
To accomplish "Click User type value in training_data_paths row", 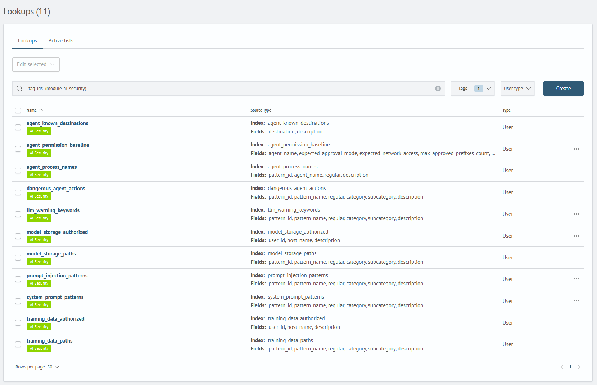I will pos(508,344).
